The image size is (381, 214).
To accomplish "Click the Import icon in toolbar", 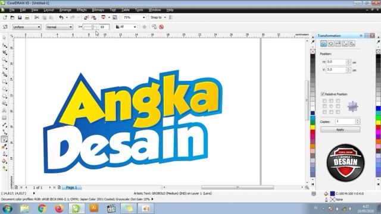I will point(86,17).
